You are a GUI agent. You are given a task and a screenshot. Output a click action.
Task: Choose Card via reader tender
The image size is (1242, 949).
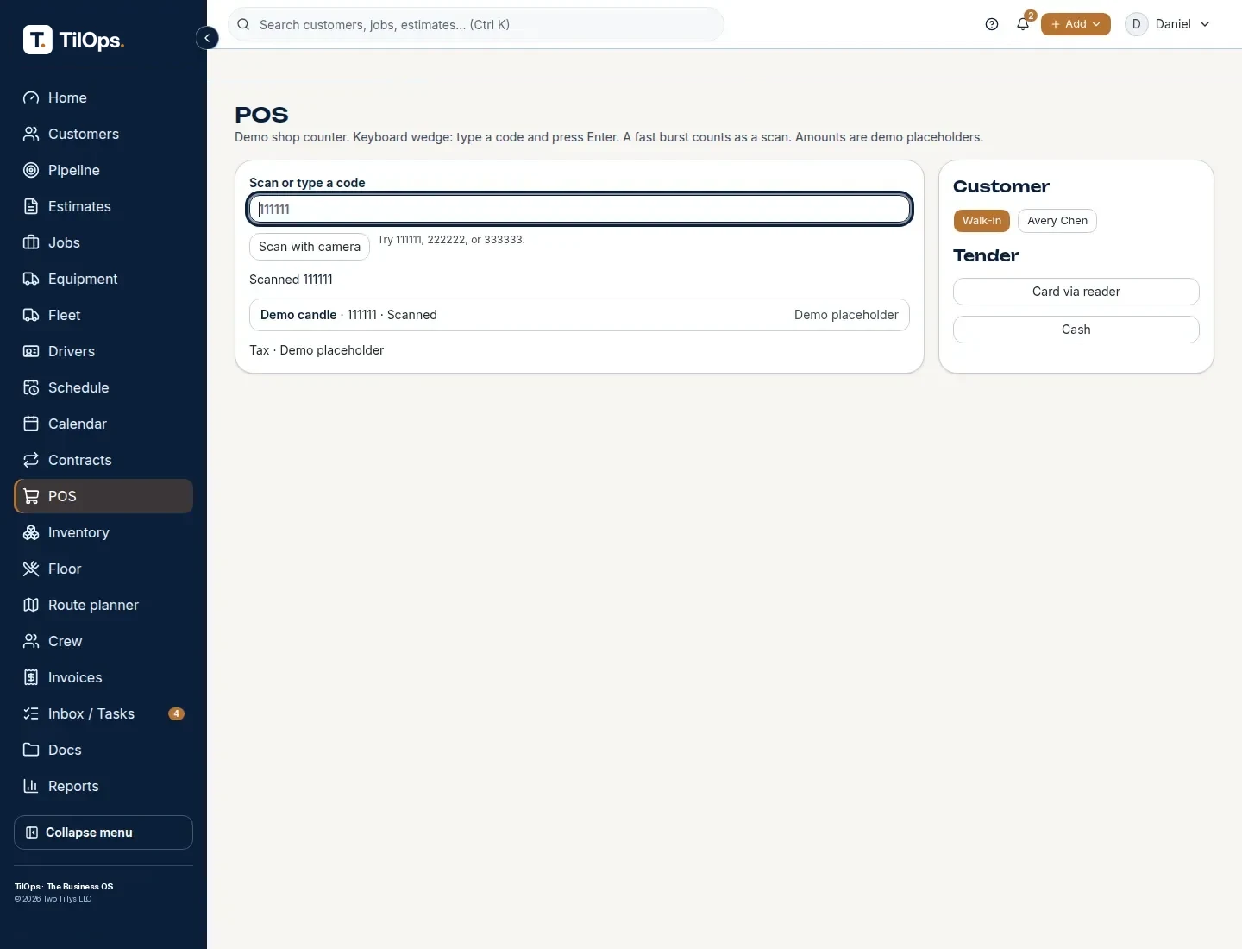coord(1076,292)
